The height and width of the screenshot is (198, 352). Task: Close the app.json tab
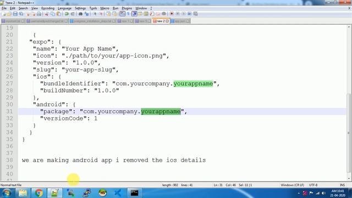(x=188, y=21)
